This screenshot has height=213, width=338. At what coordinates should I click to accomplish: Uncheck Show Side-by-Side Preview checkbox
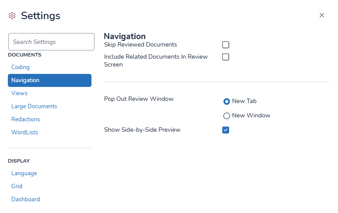226,130
